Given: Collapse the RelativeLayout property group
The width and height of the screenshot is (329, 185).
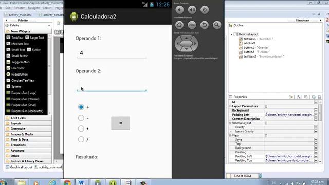Looking at the screenshot, I should (230, 123).
